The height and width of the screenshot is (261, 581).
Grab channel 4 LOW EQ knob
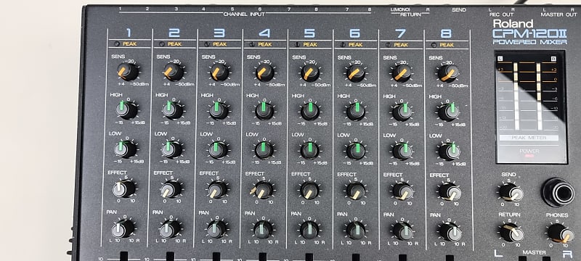pyautogui.click(x=264, y=150)
